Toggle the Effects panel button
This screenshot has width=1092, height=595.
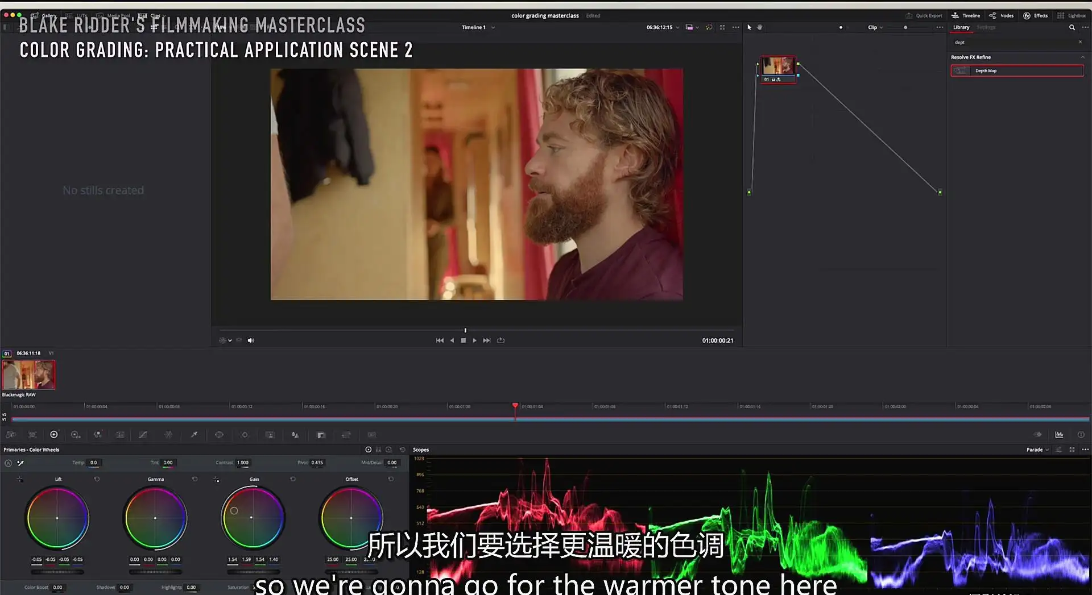tap(1035, 15)
